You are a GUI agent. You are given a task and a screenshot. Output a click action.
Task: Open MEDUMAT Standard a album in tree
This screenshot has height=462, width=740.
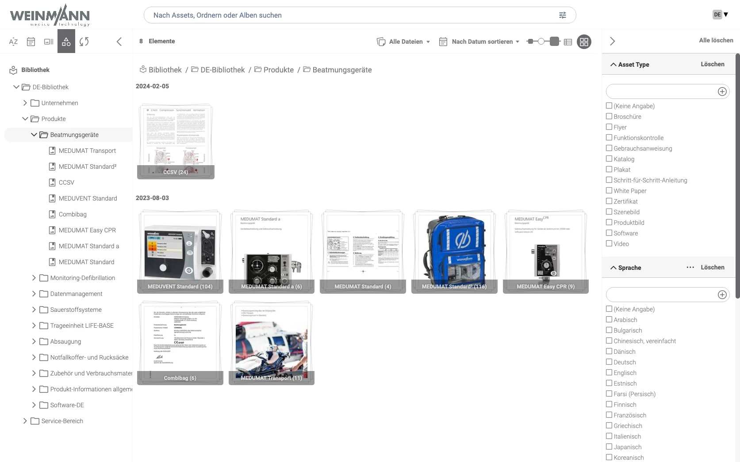coord(88,246)
